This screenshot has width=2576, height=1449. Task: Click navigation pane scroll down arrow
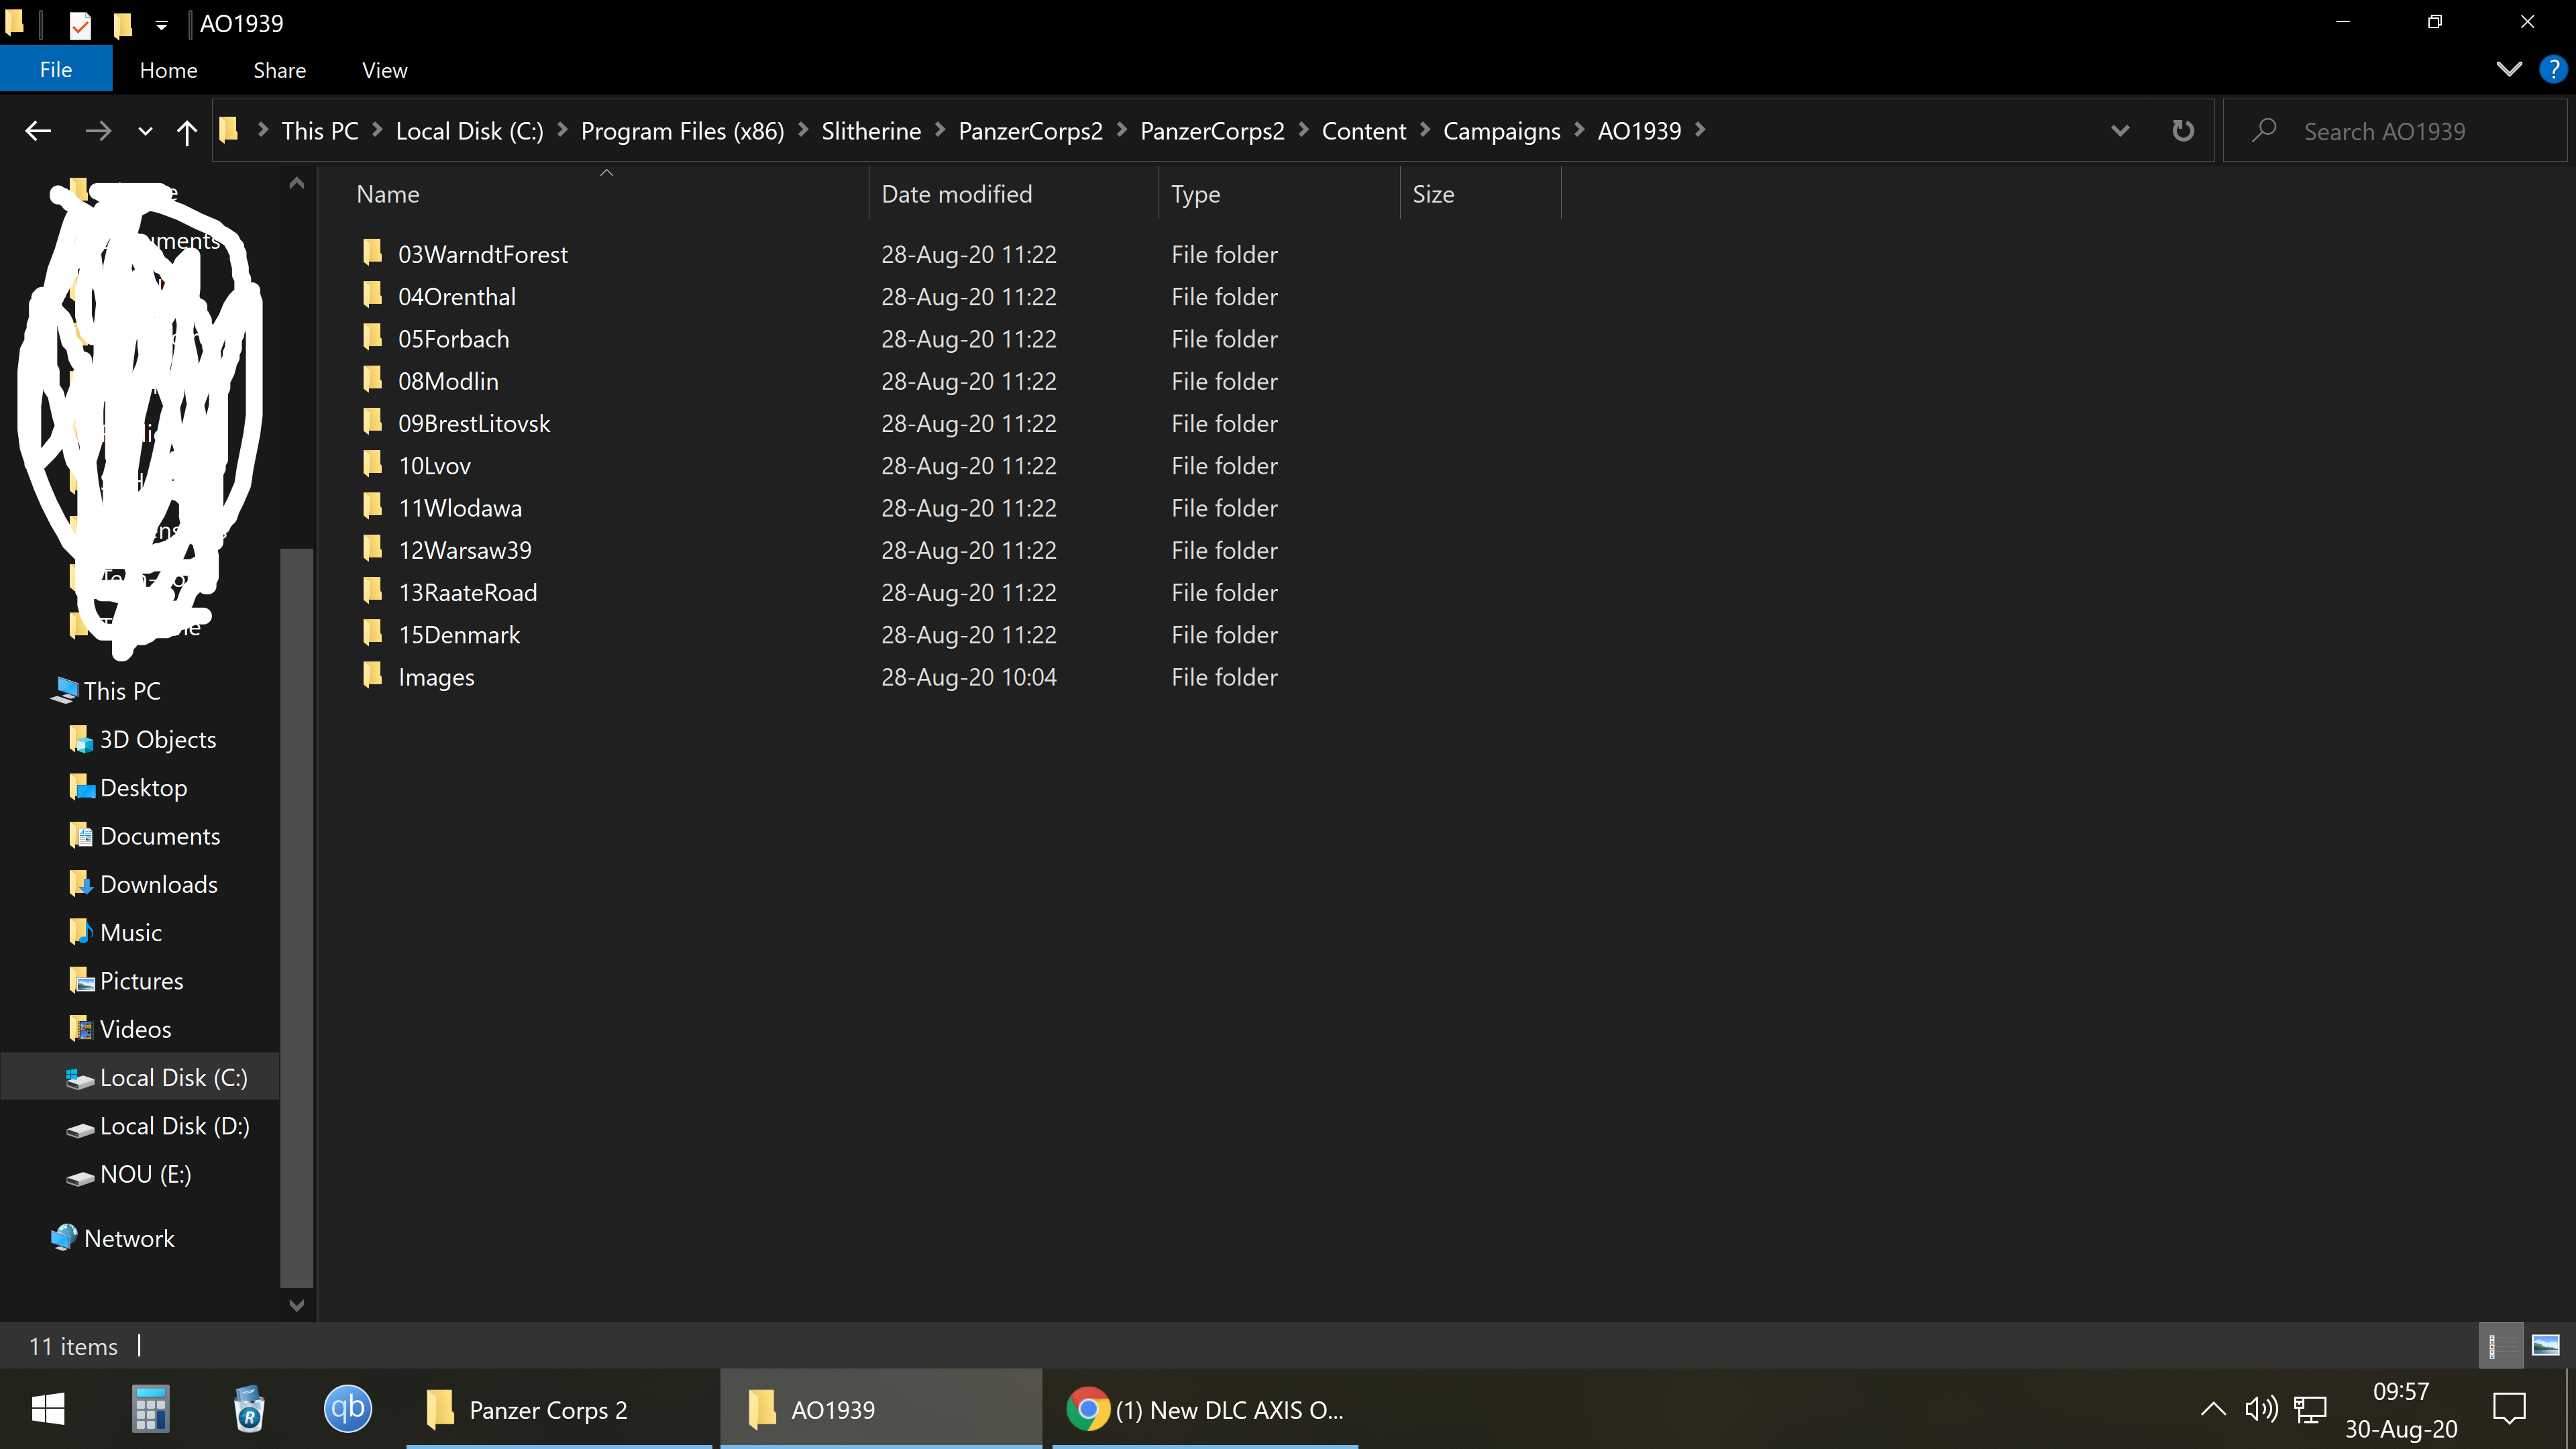tap(296, 1305)
